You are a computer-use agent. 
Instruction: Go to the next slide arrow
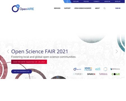116,51
